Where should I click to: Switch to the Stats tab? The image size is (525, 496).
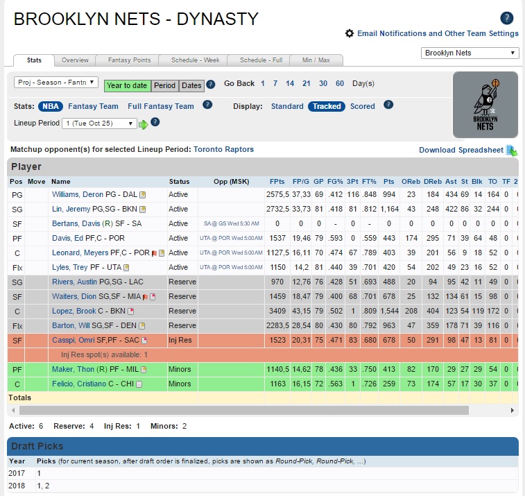(34, 60)
